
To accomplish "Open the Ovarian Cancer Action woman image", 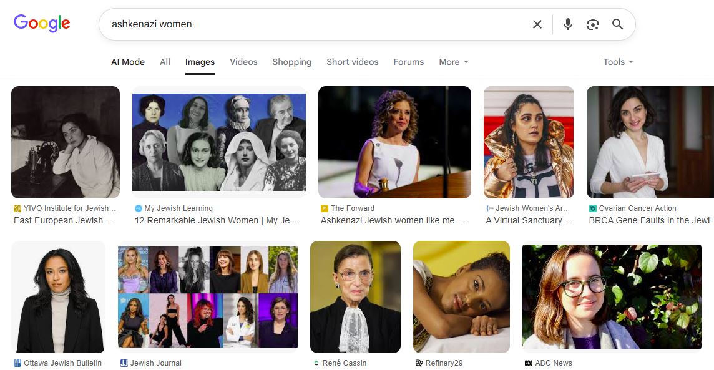I will [x=650, y=142].
